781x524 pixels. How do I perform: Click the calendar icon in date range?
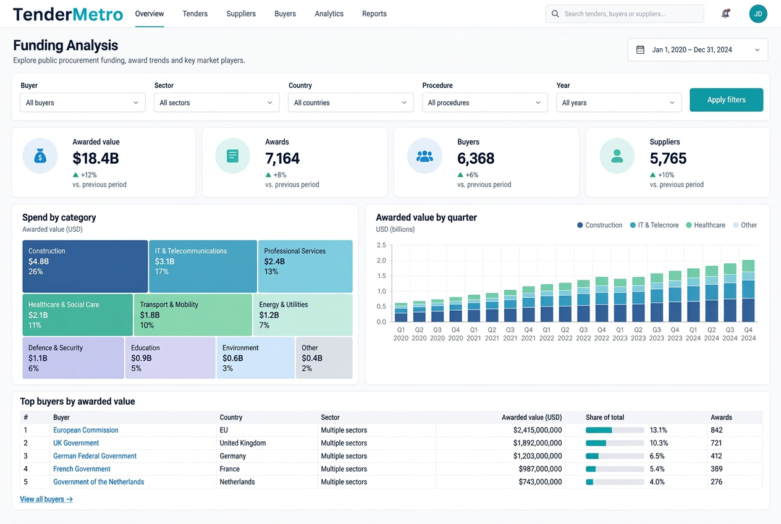(641, 50)
